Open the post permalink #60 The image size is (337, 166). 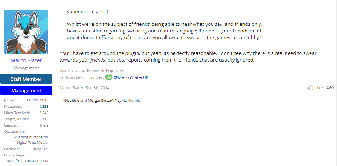(330, 87)
